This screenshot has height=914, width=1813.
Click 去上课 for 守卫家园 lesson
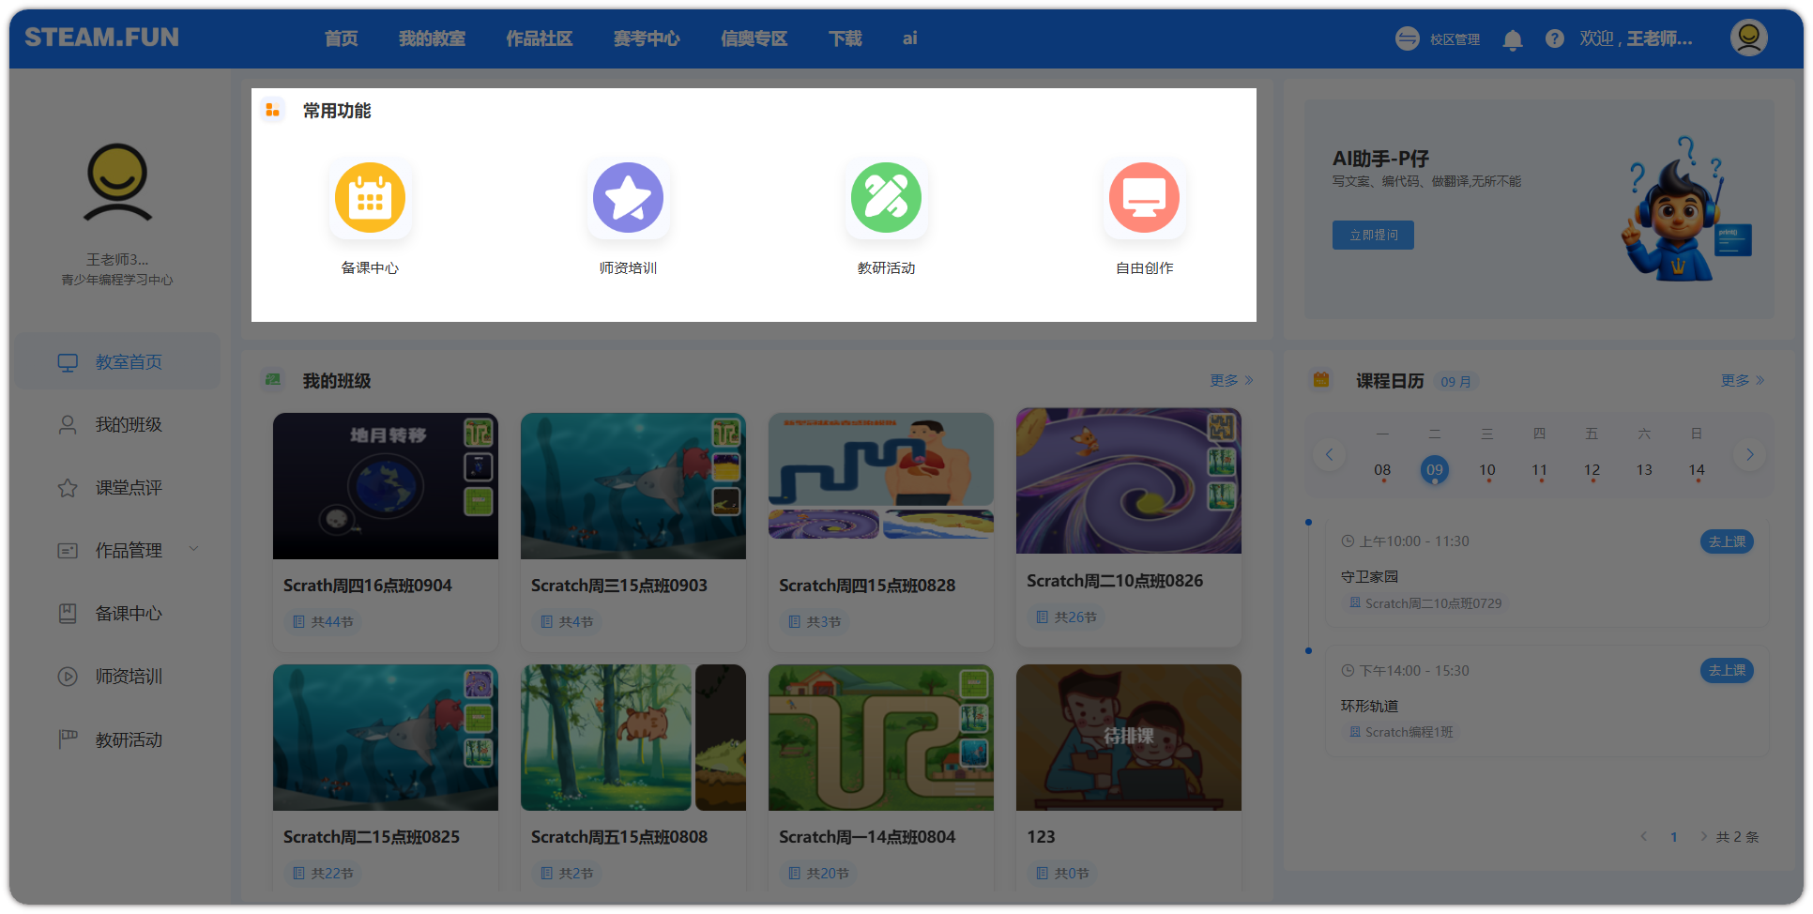(1727, 541)
